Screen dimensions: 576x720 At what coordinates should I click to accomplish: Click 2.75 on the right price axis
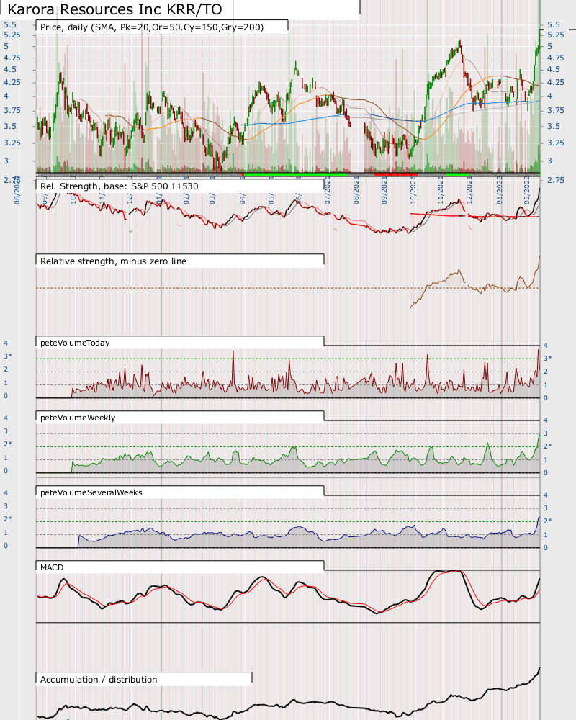pyautogui.click(x=556, y=181)
